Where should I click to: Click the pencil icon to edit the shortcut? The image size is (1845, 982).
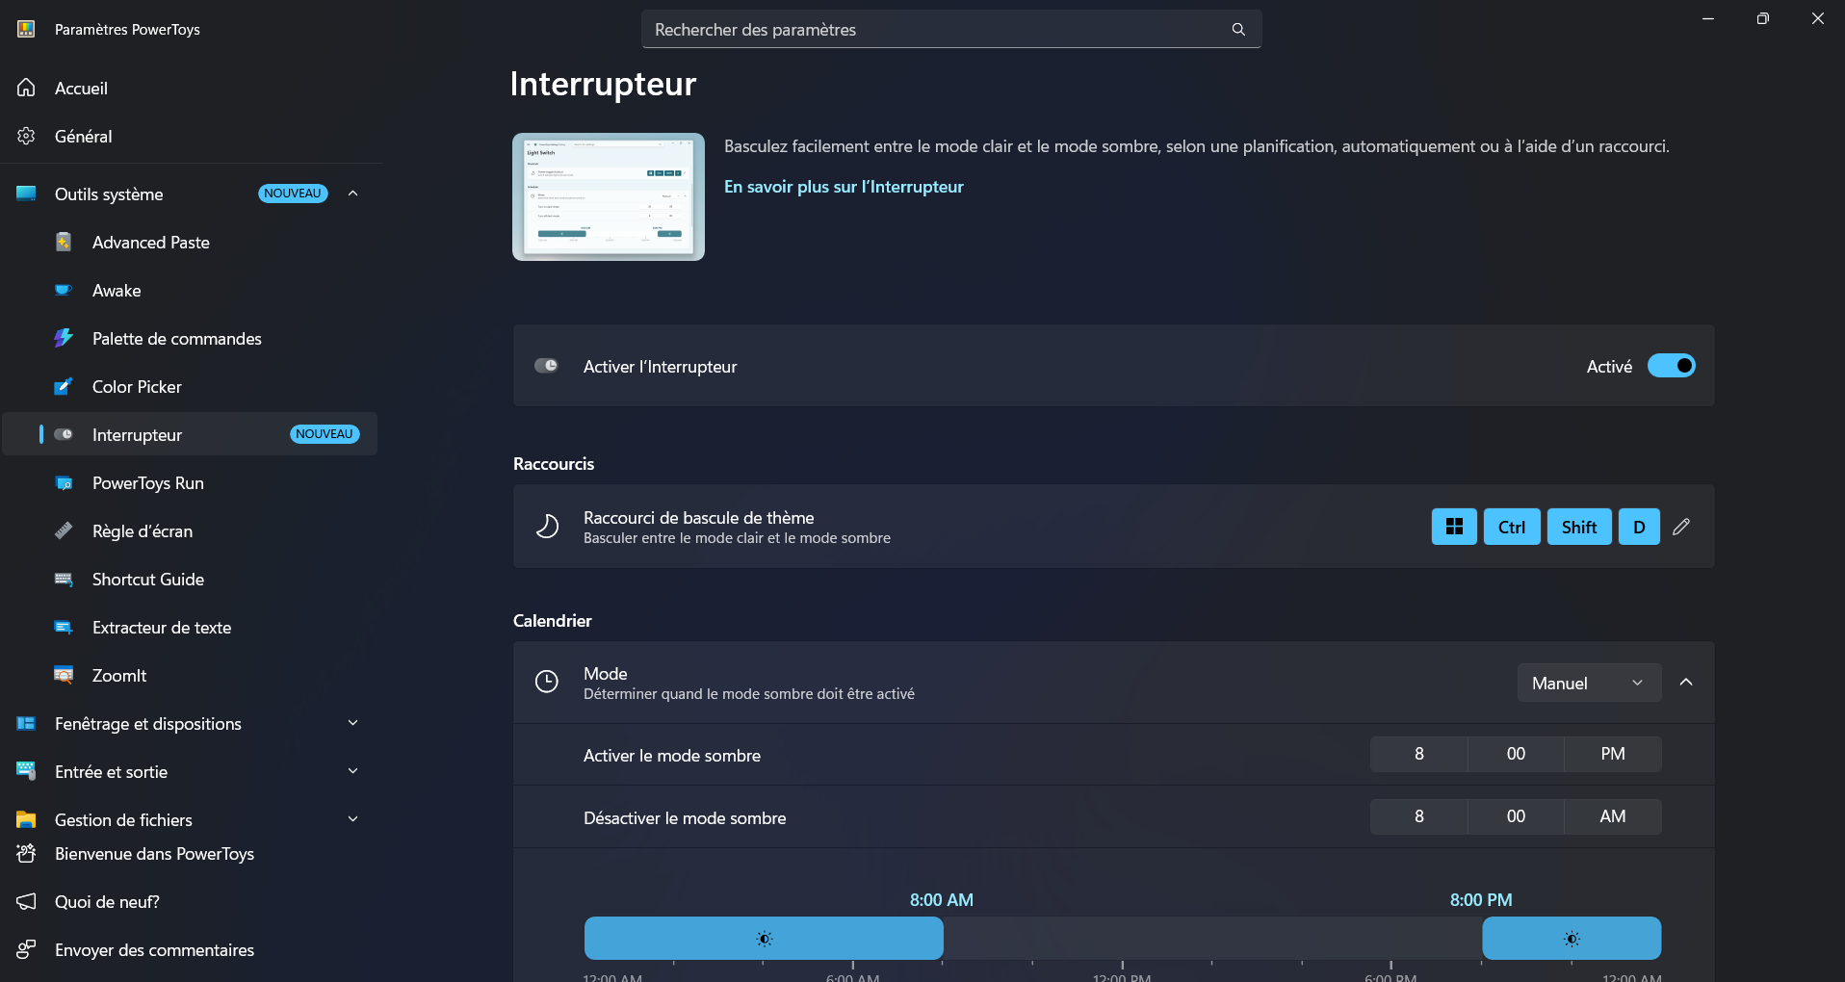pos(1682,527)
